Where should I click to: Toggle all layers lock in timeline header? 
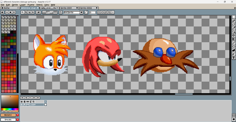point(25,102)
